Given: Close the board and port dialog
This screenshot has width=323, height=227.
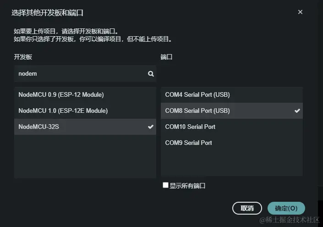Looking at the screenshot, I should pos(300,12).
